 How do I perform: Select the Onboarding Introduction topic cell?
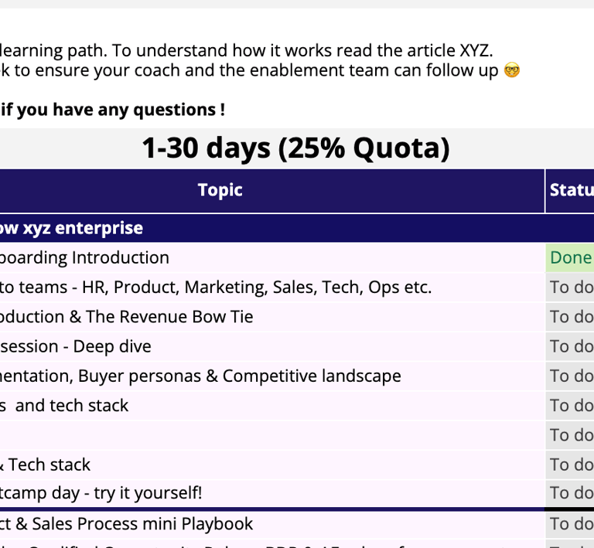(x=84, y=257)
